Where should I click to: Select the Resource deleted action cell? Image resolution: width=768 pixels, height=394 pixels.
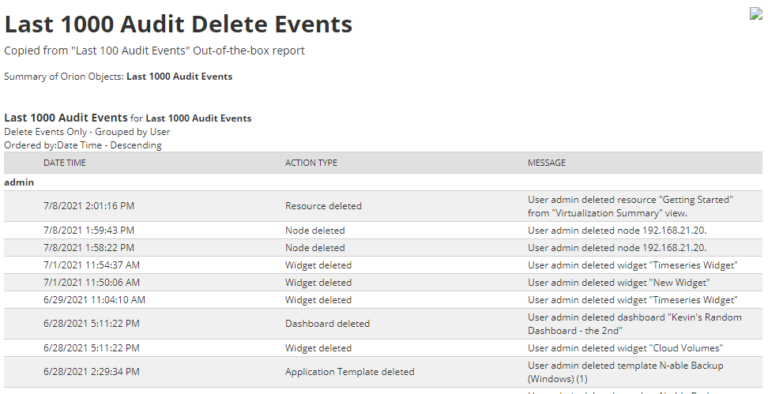323,206
